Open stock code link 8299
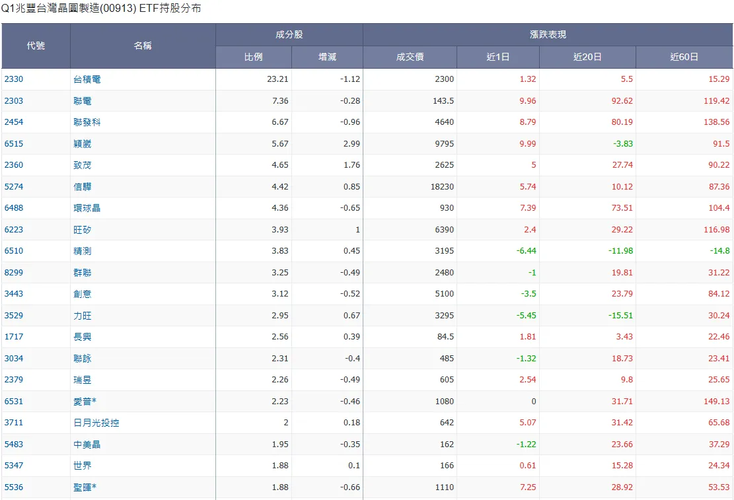Image resolution: width=734 pixels, height=500 pixels. (x=14, y=273)
